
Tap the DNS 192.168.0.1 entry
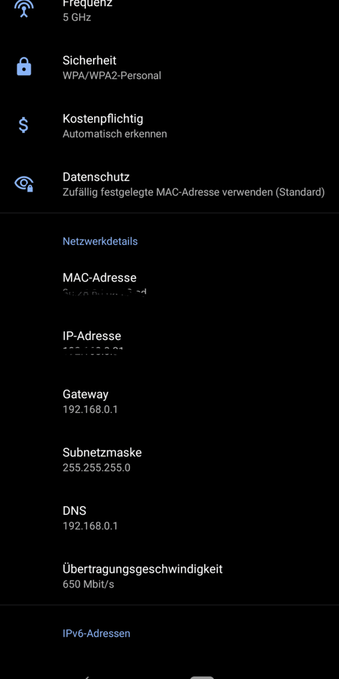click(x=169, y=518)
